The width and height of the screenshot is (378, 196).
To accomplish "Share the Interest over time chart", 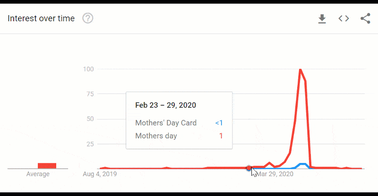I will pos(365,18).
